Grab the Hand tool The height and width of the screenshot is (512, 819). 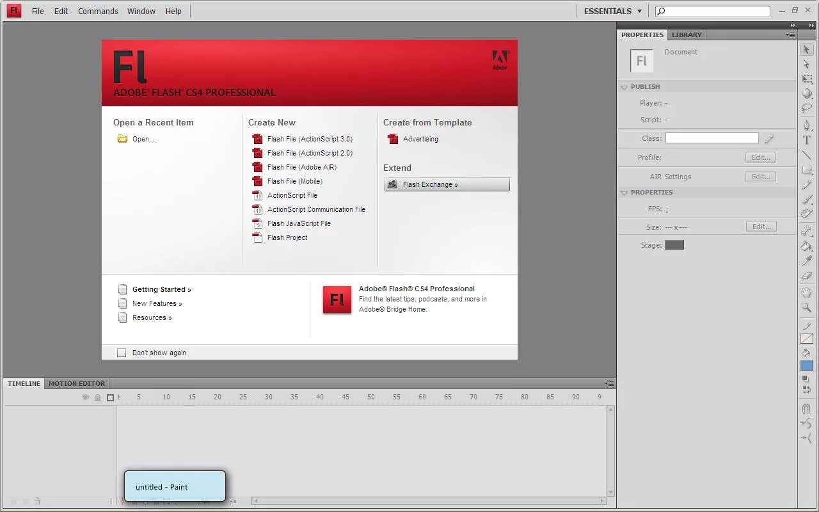[806, 292]
